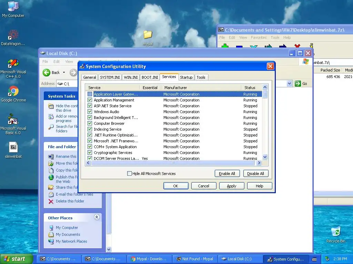Click the E-mail this folder's files icon

coord(51,195)
